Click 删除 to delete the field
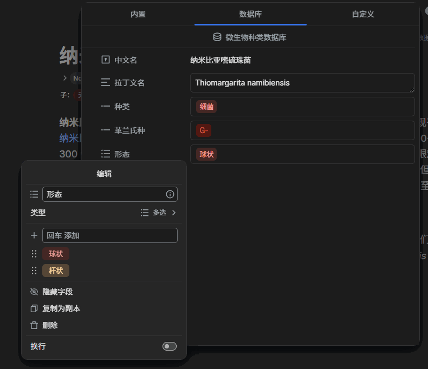 pos(50,325)
